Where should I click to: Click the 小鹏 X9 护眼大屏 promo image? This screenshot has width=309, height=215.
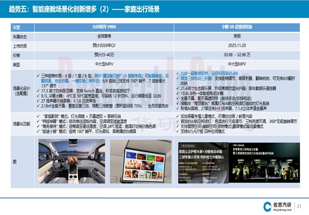[x=203, y=163]
